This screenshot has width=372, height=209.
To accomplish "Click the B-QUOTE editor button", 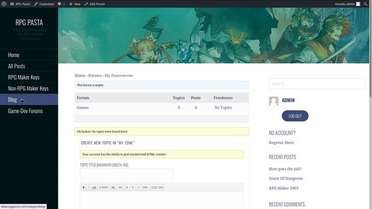I will click(103, 188).
